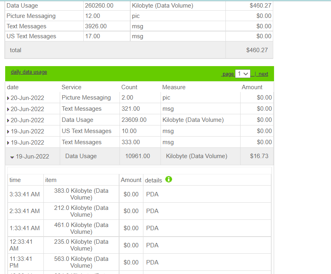
Task: Open the page number dropdown
Action: click(x=243, y=74)
